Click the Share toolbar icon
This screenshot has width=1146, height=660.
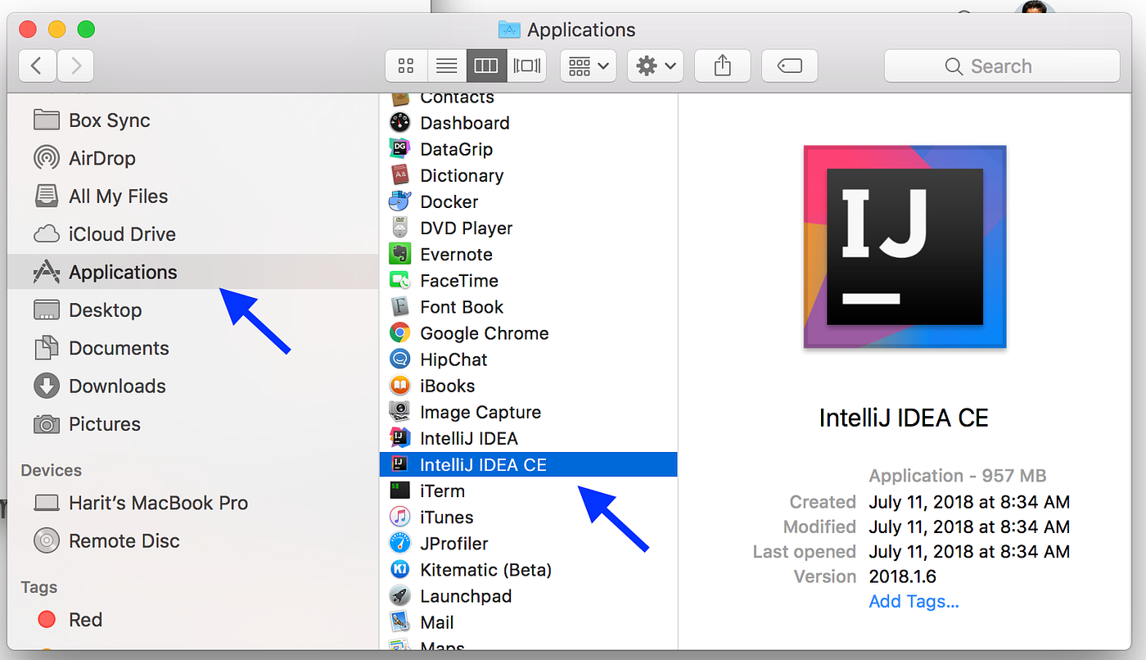pos(722,66)
